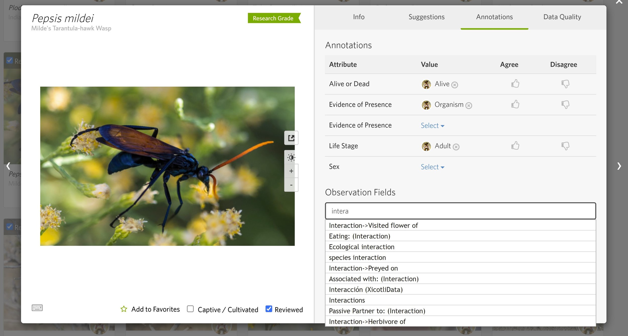Screen dimensions: 628x336
Task: Click user avatar beside Adult
Action: pos(426,146)
